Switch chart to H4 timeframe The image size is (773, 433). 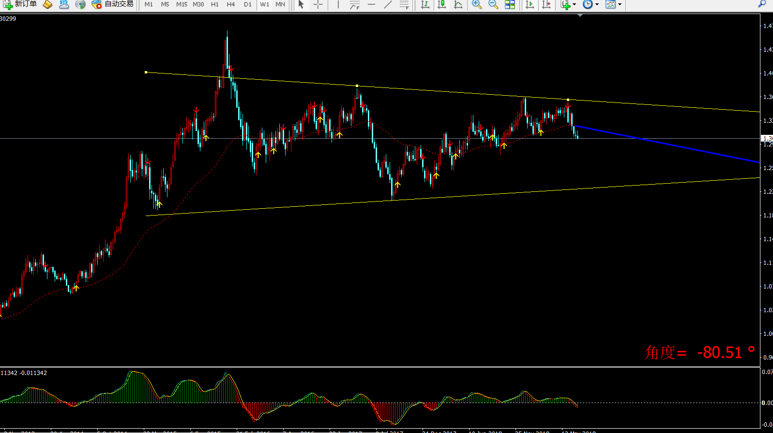(231, 4)
